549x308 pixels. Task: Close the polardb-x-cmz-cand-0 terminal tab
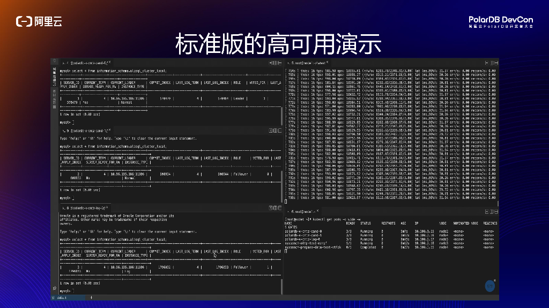[x=109, y=62]
